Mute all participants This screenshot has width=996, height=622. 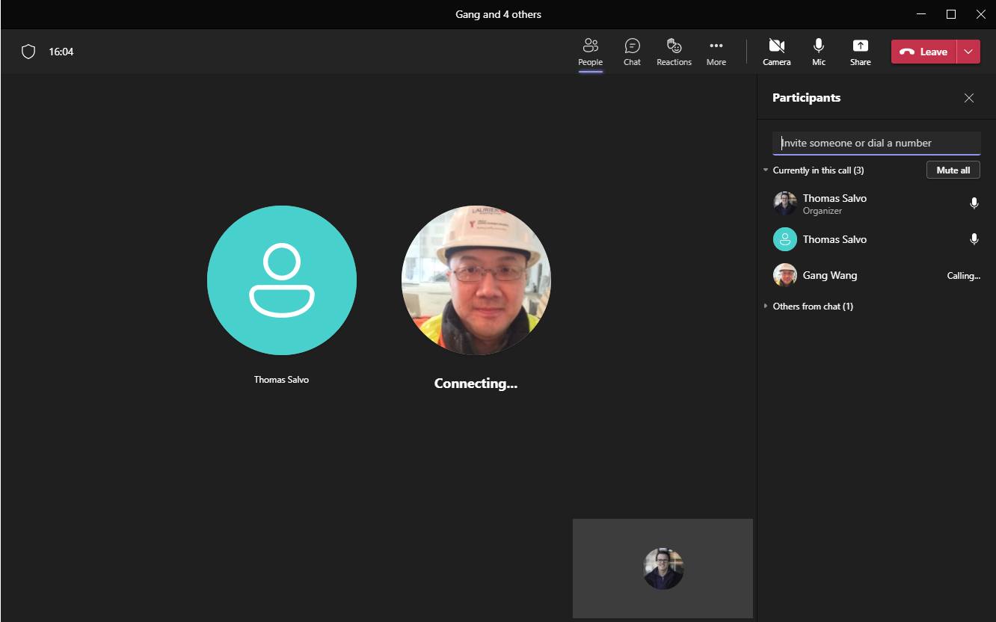(x=953, y=170)
